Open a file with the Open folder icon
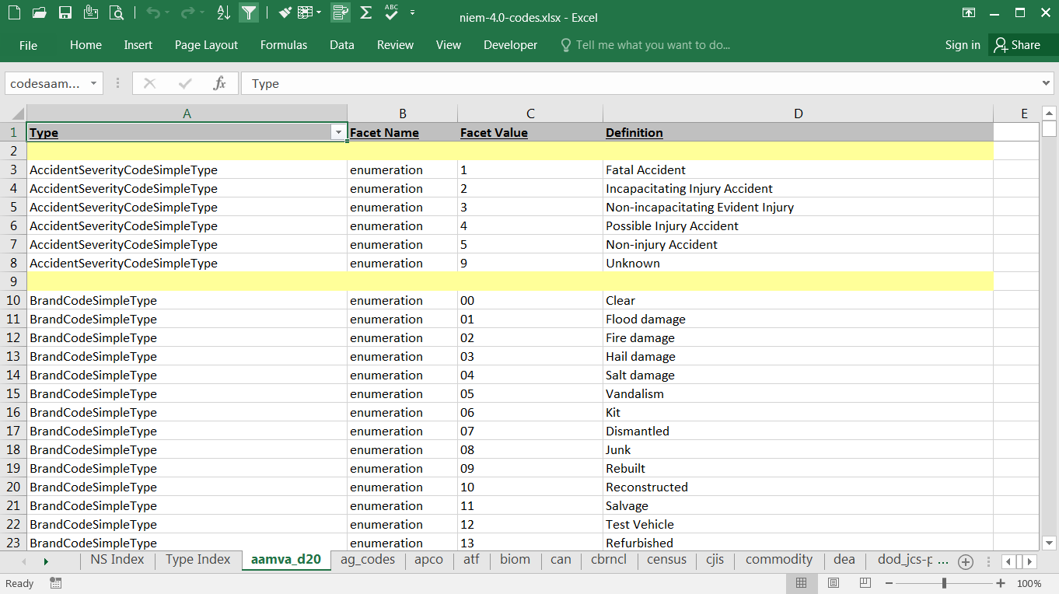 40,12
